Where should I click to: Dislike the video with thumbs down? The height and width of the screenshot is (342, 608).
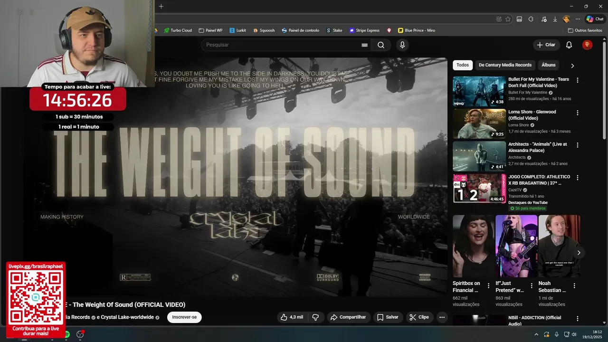coord(315,317)
